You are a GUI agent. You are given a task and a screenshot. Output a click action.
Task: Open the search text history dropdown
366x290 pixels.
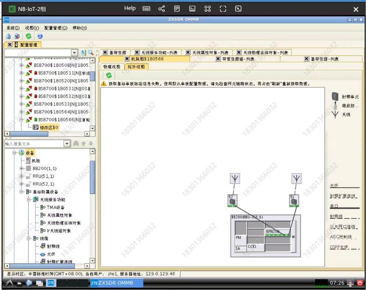pos(67,144)
